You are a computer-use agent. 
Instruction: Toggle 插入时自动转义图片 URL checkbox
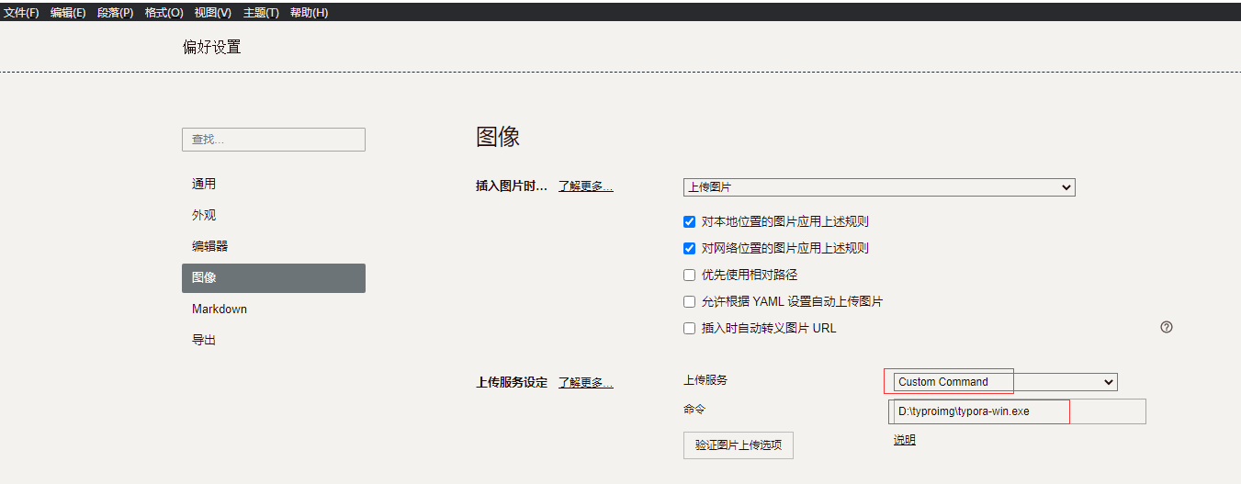coord(690,328)
